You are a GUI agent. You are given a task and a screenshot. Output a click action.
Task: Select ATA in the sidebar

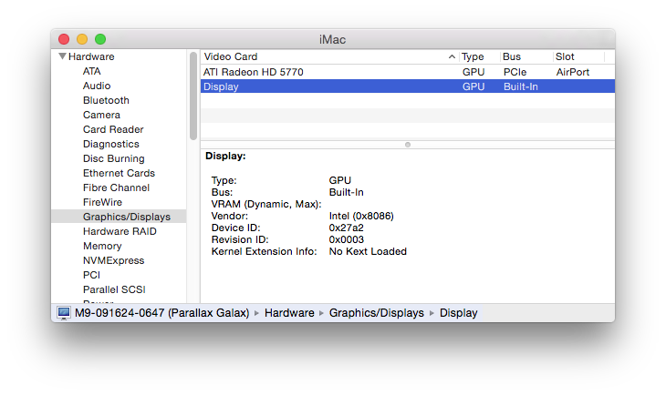click(x=91, y=71)
